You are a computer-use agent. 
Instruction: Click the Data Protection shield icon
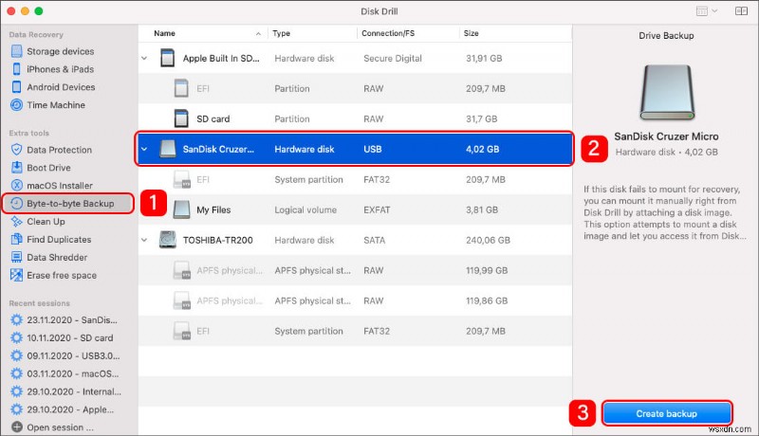click(x=16, y=150)
